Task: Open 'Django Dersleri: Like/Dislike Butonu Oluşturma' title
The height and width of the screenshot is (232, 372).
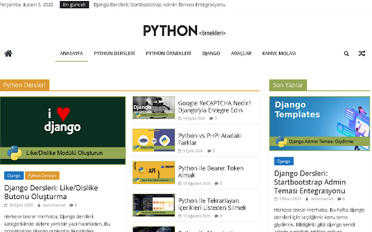Action: coord(51,192)
